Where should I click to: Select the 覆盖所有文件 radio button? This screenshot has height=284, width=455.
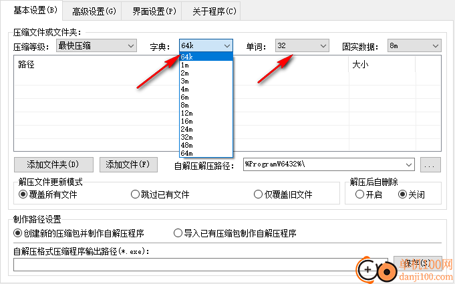[x=48, y=194]
